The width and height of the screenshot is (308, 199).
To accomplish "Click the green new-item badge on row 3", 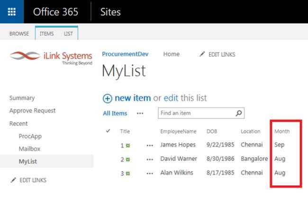I will click(127, 173).
